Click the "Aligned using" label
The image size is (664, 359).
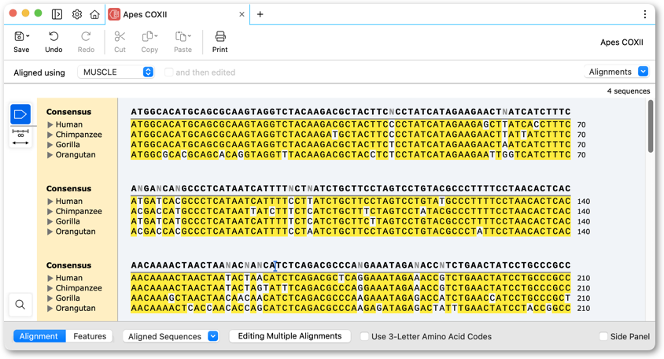tap(39, 72)
